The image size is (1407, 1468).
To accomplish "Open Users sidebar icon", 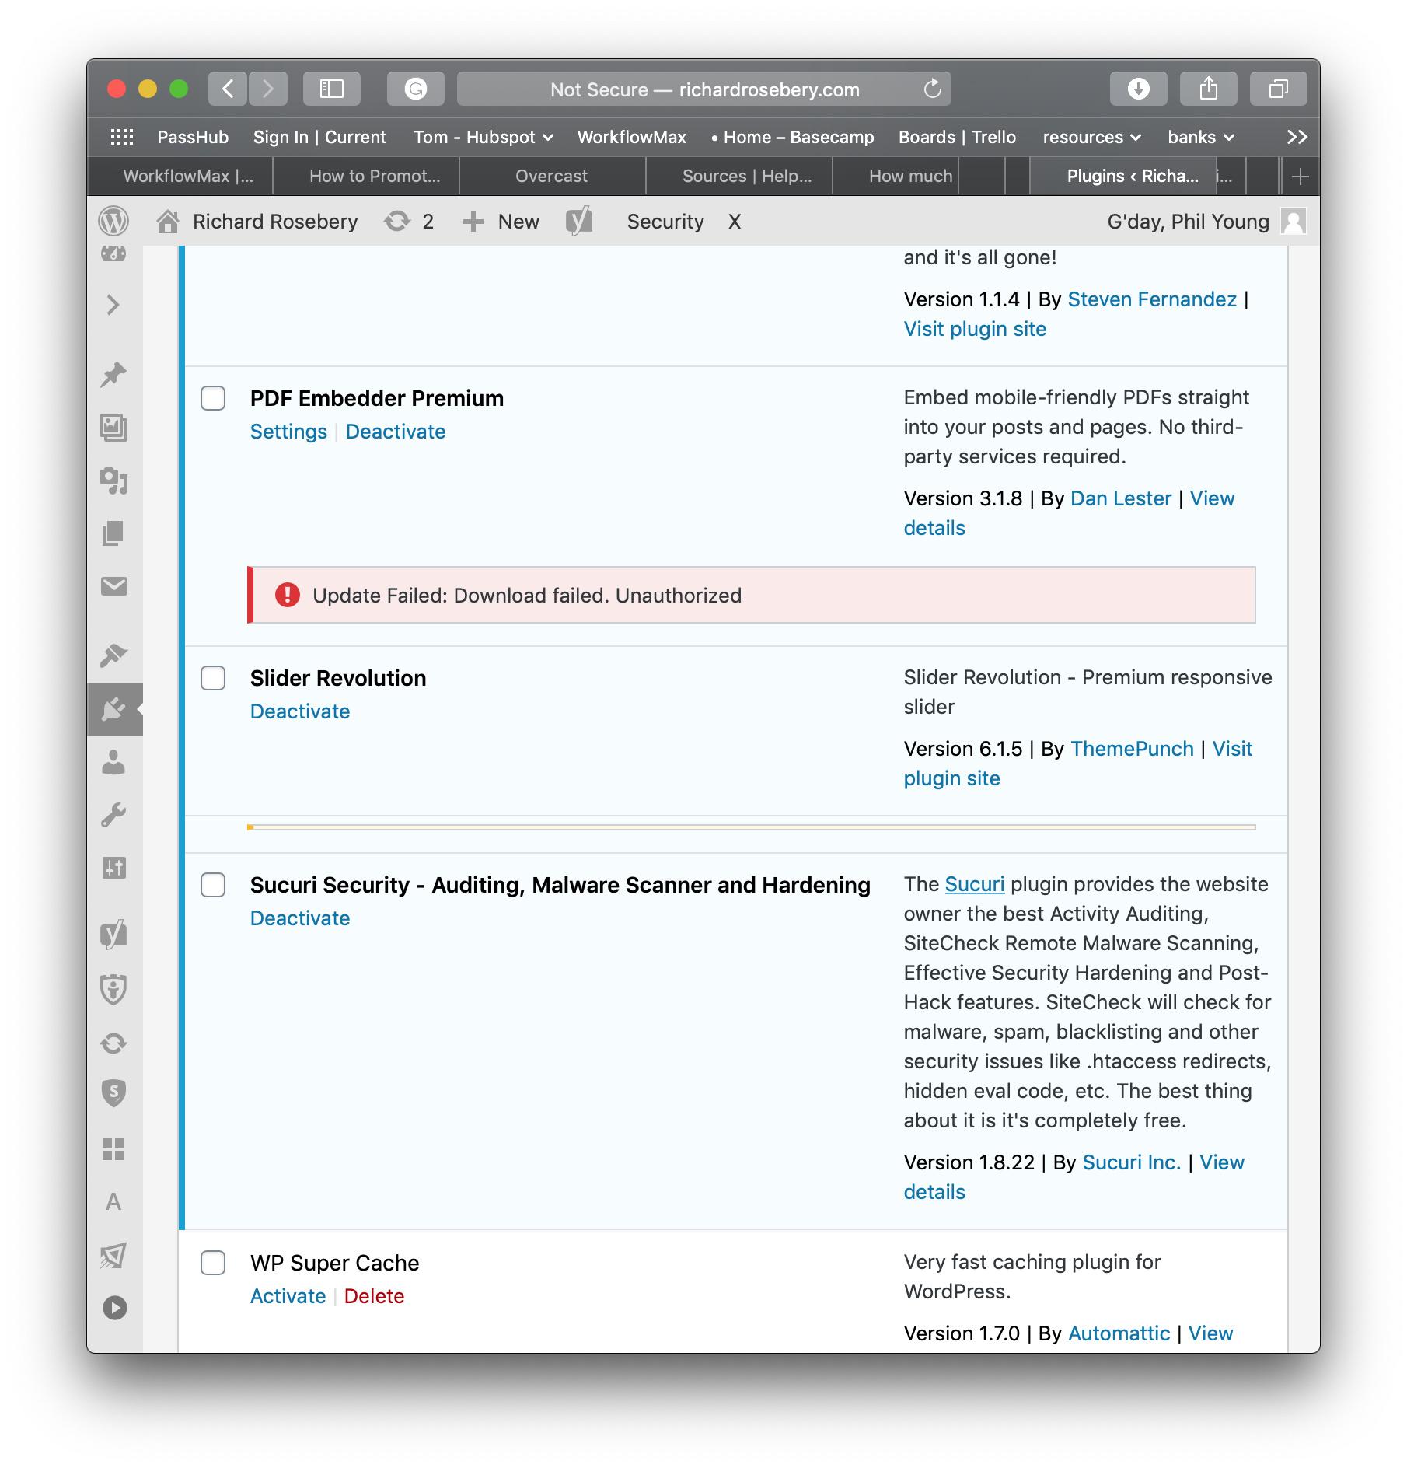I will [113, 762].
